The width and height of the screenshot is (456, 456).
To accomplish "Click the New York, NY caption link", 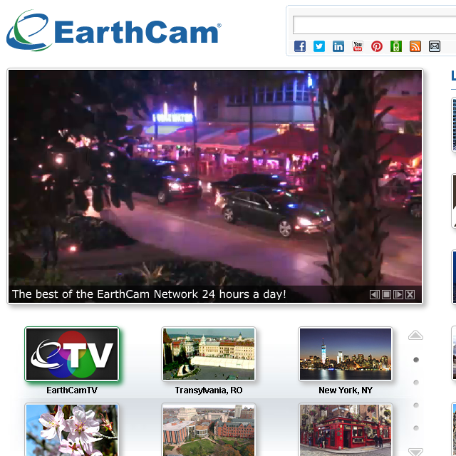I will point(346,390).
